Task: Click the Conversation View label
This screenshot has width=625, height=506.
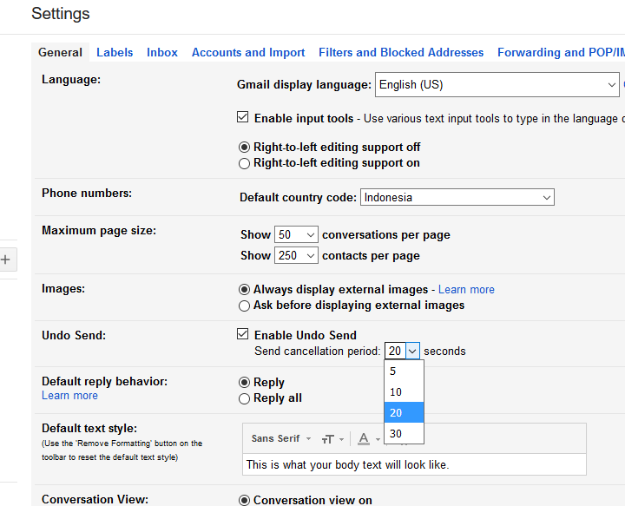Action: point(95,499)
